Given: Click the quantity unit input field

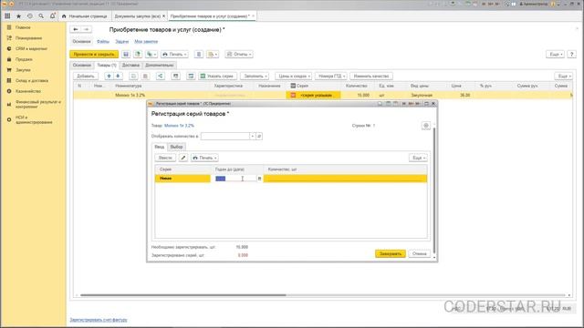Looking at the screenshot, I should pos(225,136).
